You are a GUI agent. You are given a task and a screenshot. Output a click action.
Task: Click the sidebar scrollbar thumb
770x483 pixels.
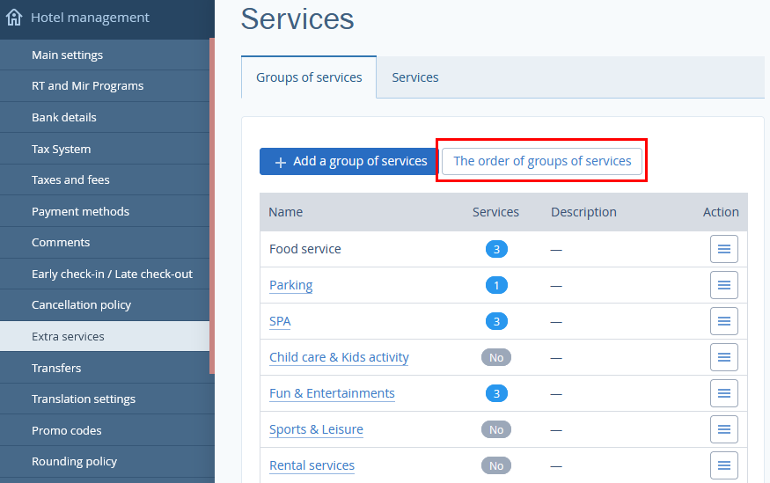click(x=212, y=206)
